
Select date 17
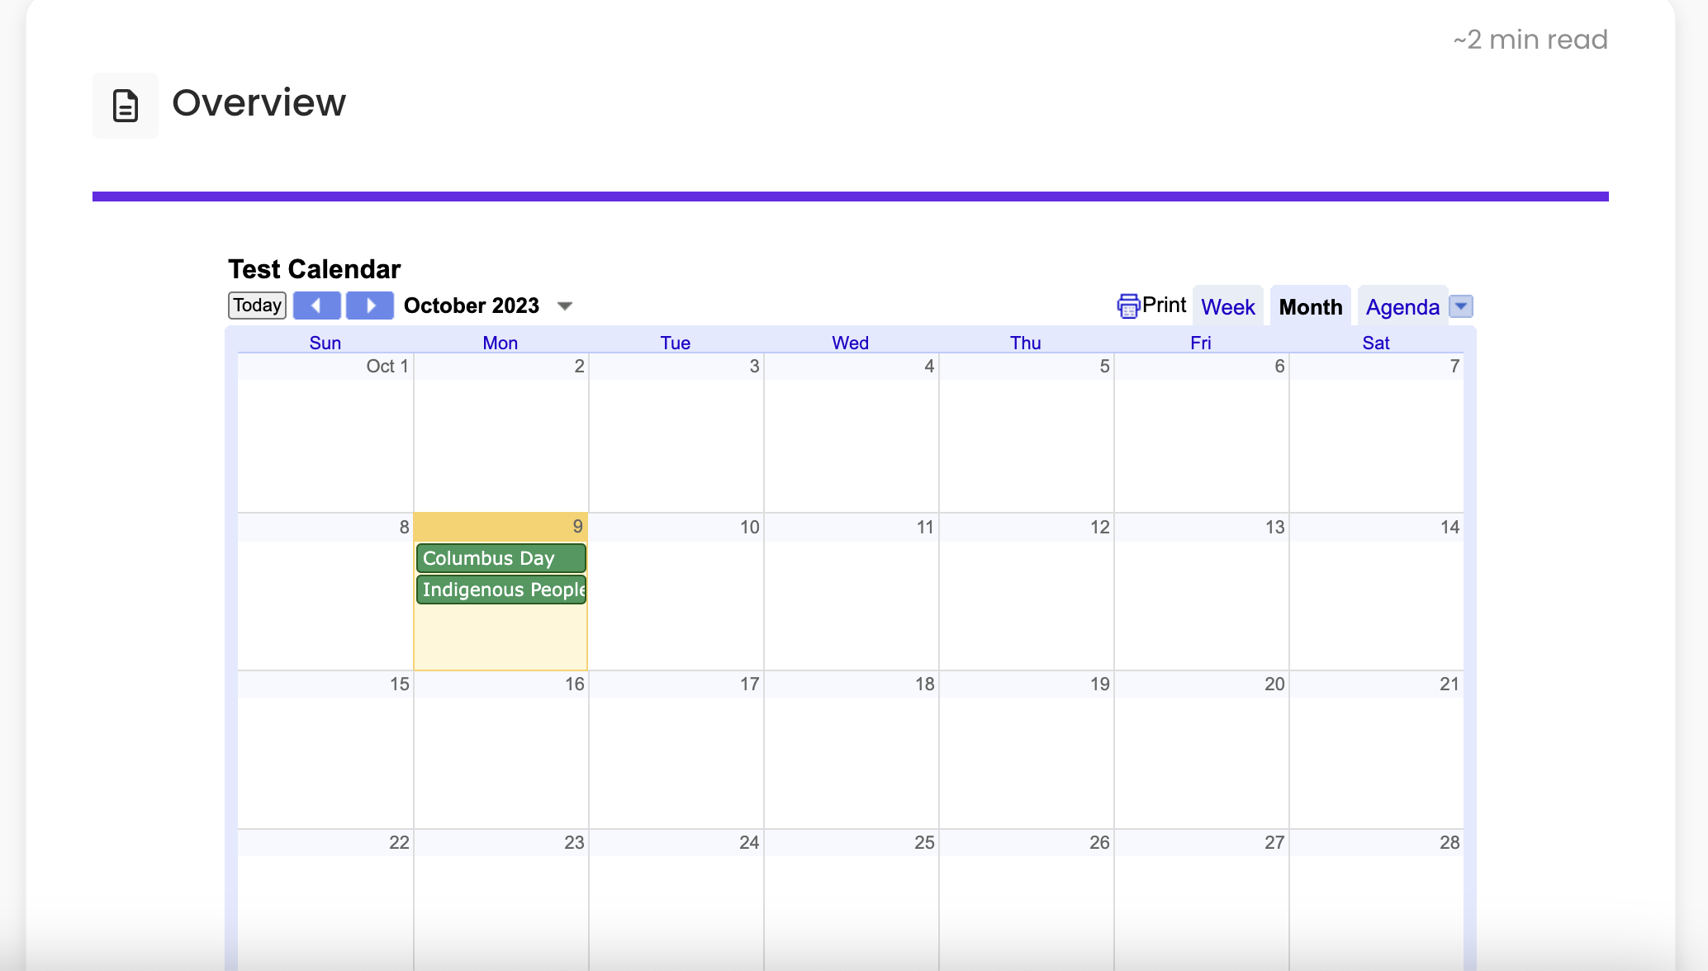pyautogui.click(x=750, y=684)
